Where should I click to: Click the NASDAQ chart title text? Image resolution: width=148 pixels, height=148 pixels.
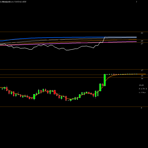click(13, 2)
